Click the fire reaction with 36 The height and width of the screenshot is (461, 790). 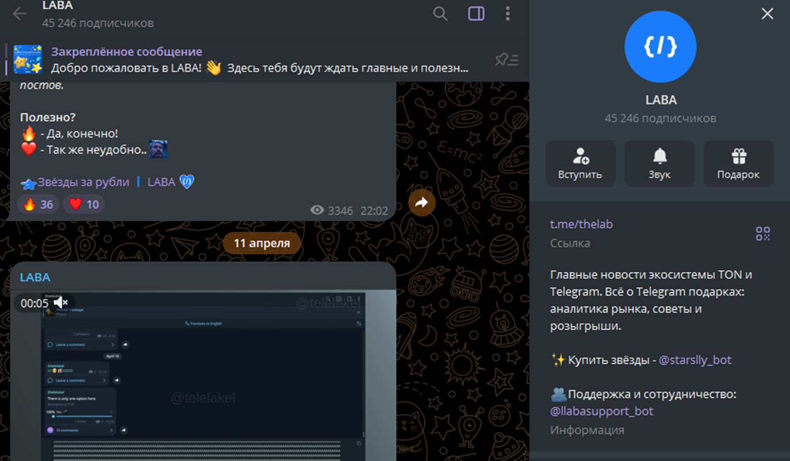[x=38, y=204]
